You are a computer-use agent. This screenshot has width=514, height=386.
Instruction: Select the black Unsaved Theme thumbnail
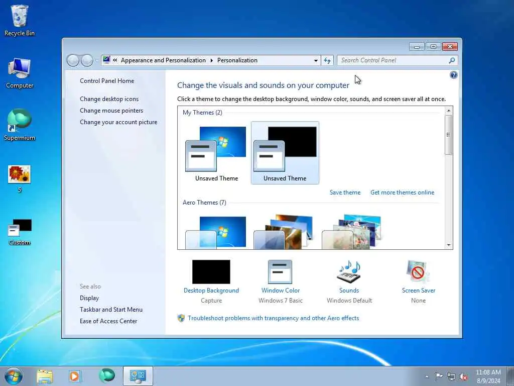tap(285, 153)
